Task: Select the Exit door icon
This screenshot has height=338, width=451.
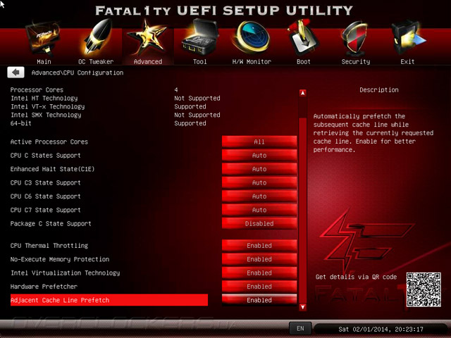Action: [408, 38]
